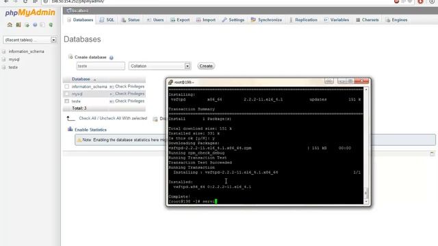Click the reload navigation green icon

(51, 25)
